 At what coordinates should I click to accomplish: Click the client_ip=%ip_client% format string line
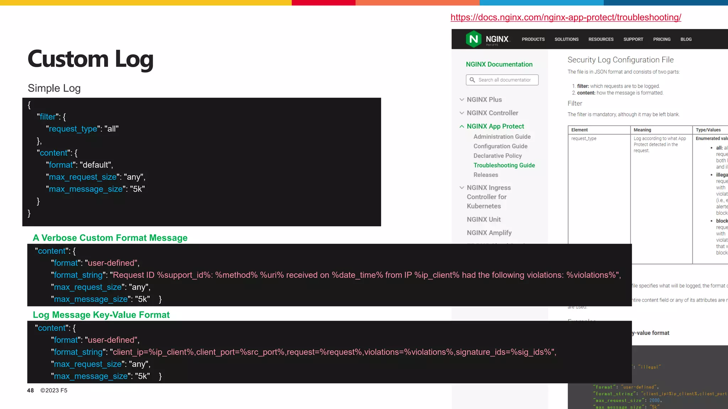(304, 352)
